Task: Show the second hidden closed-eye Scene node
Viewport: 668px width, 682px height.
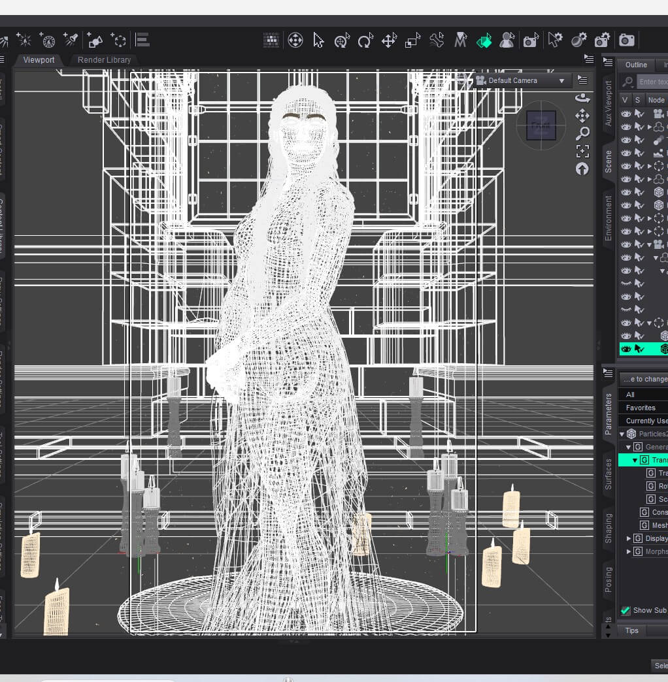Action: [x=626, y=309]
